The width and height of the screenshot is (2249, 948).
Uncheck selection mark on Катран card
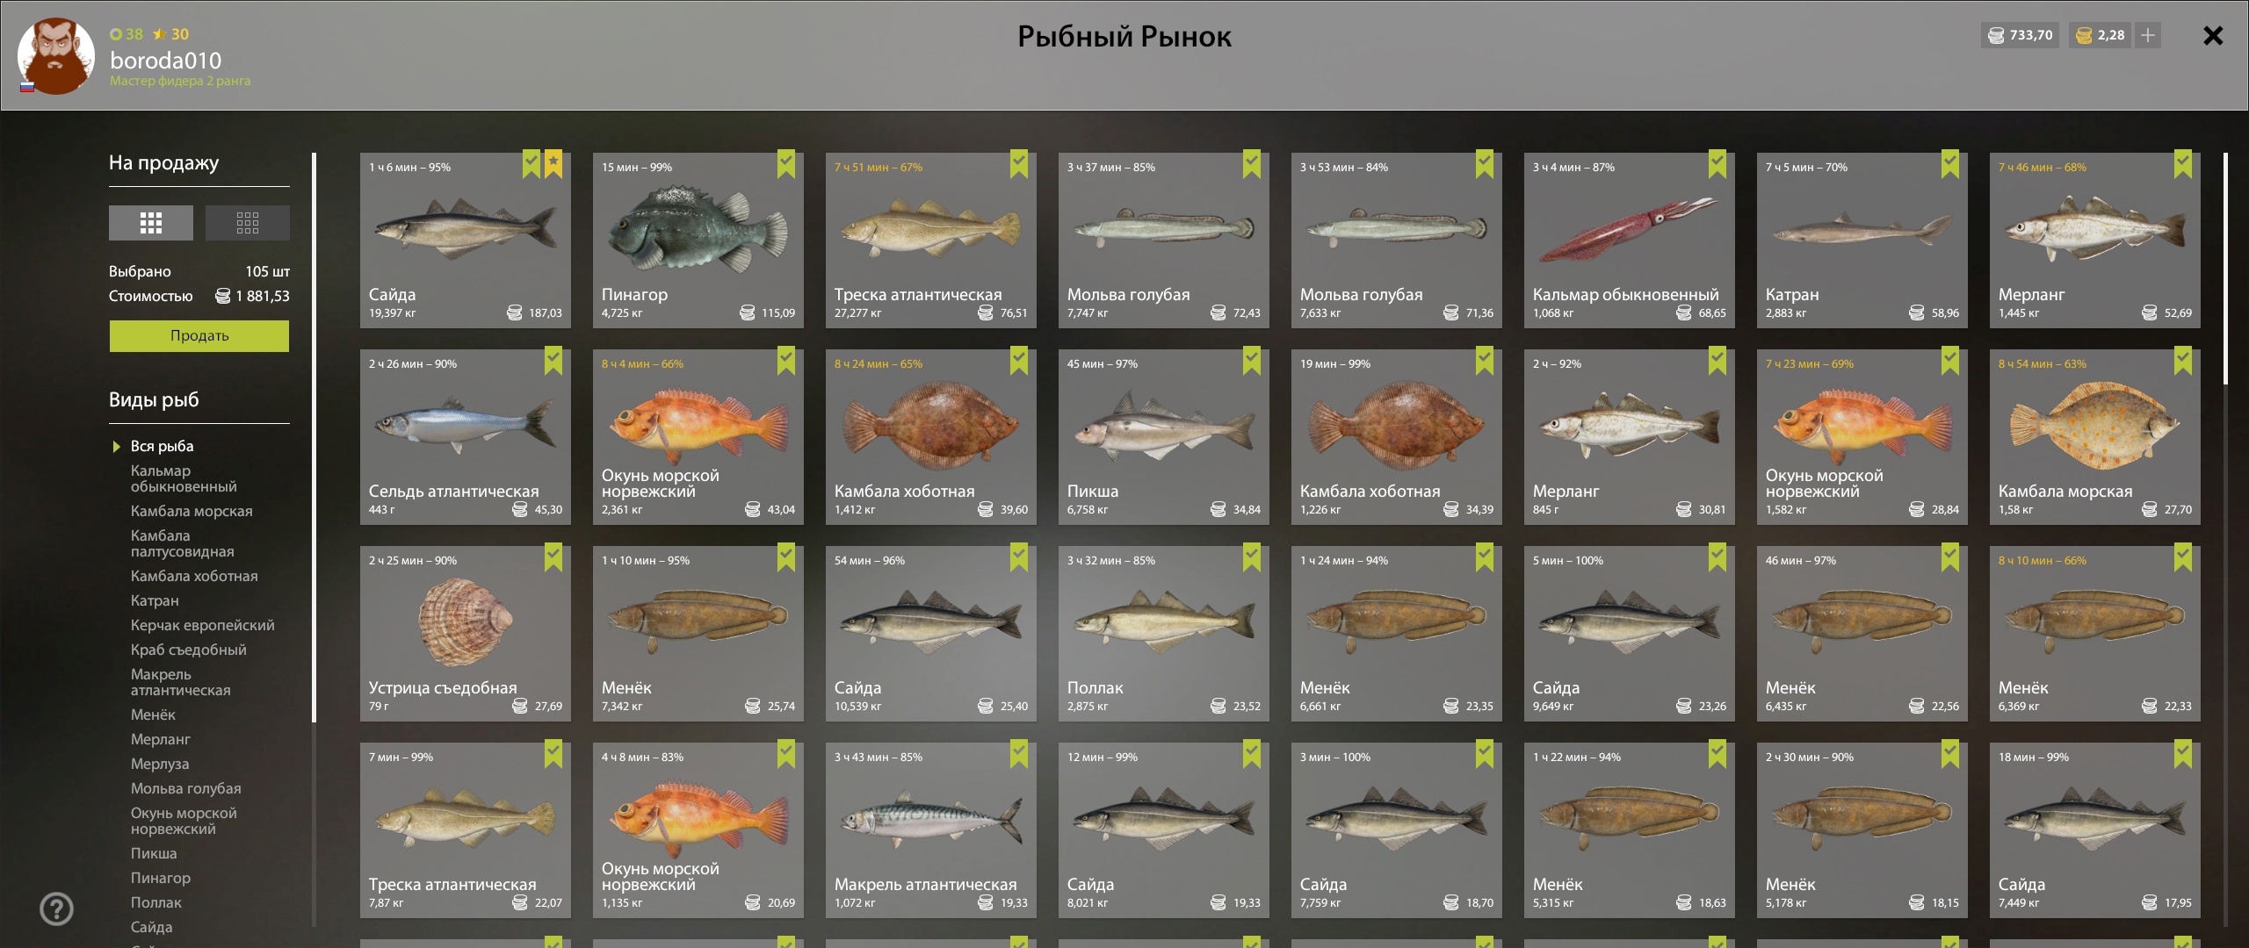[x=1950, y=164]
